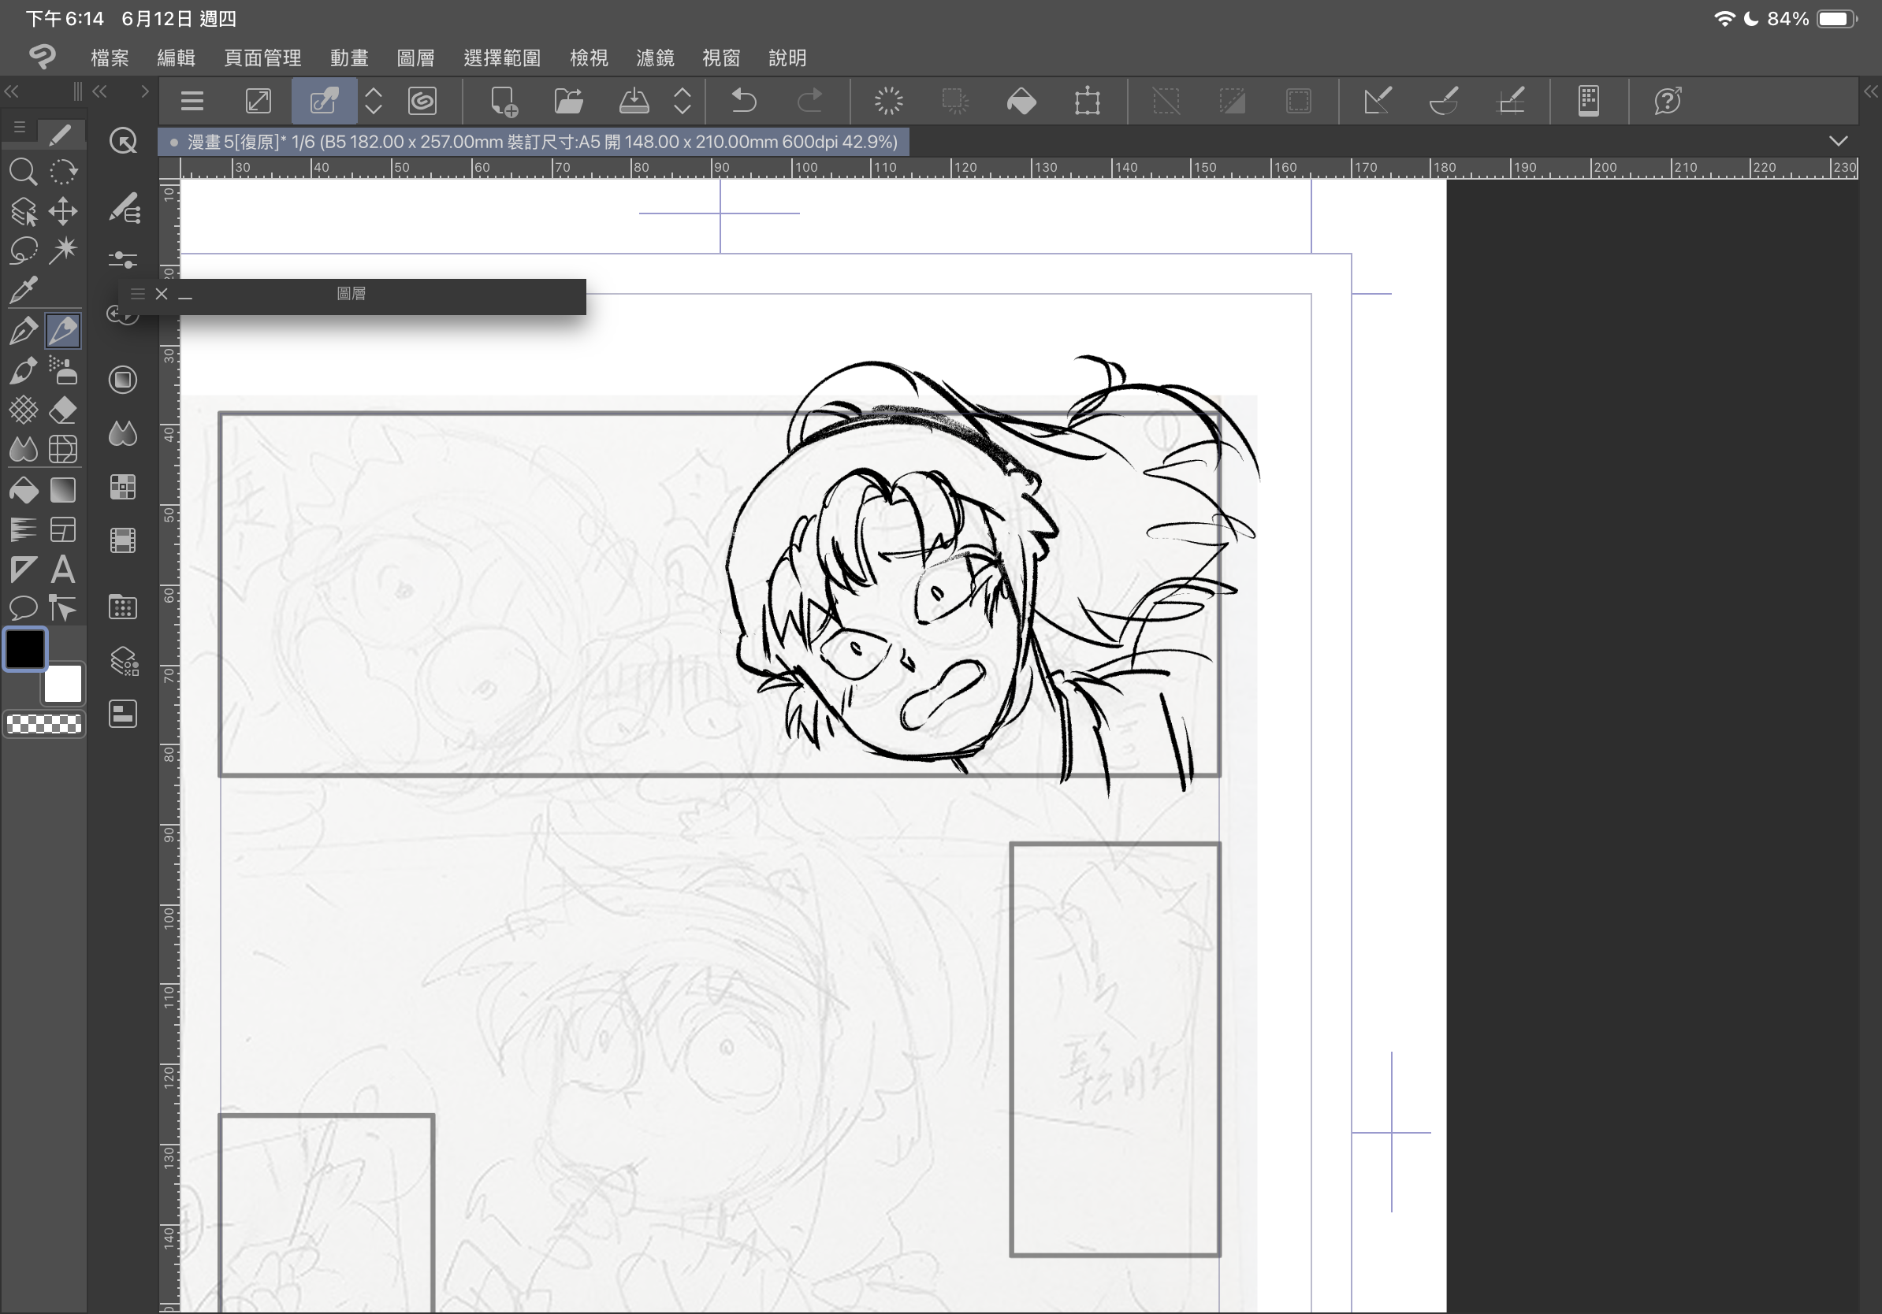Toggle the highlighted finger/pen mode button
The width and height of the screenshot is (1882, 1314).
point(324,102)
